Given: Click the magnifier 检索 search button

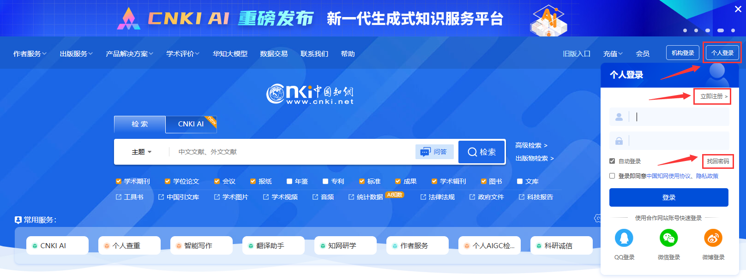Looking at the screenshot, I should pos(482,152).
